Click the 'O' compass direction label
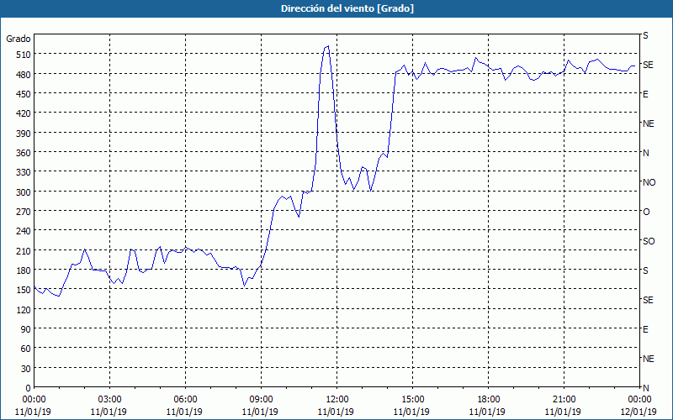The image size is (673, 420). 646,213
